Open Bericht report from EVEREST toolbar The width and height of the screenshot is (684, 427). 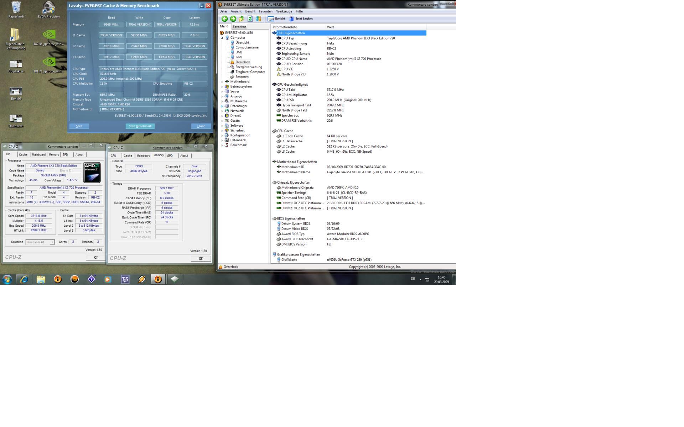click(276, 19)
